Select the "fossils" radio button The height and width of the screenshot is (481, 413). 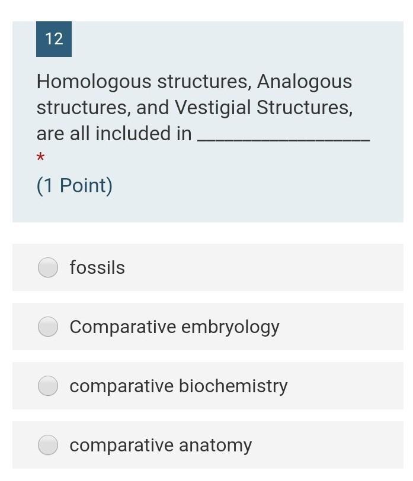(48, 267)
